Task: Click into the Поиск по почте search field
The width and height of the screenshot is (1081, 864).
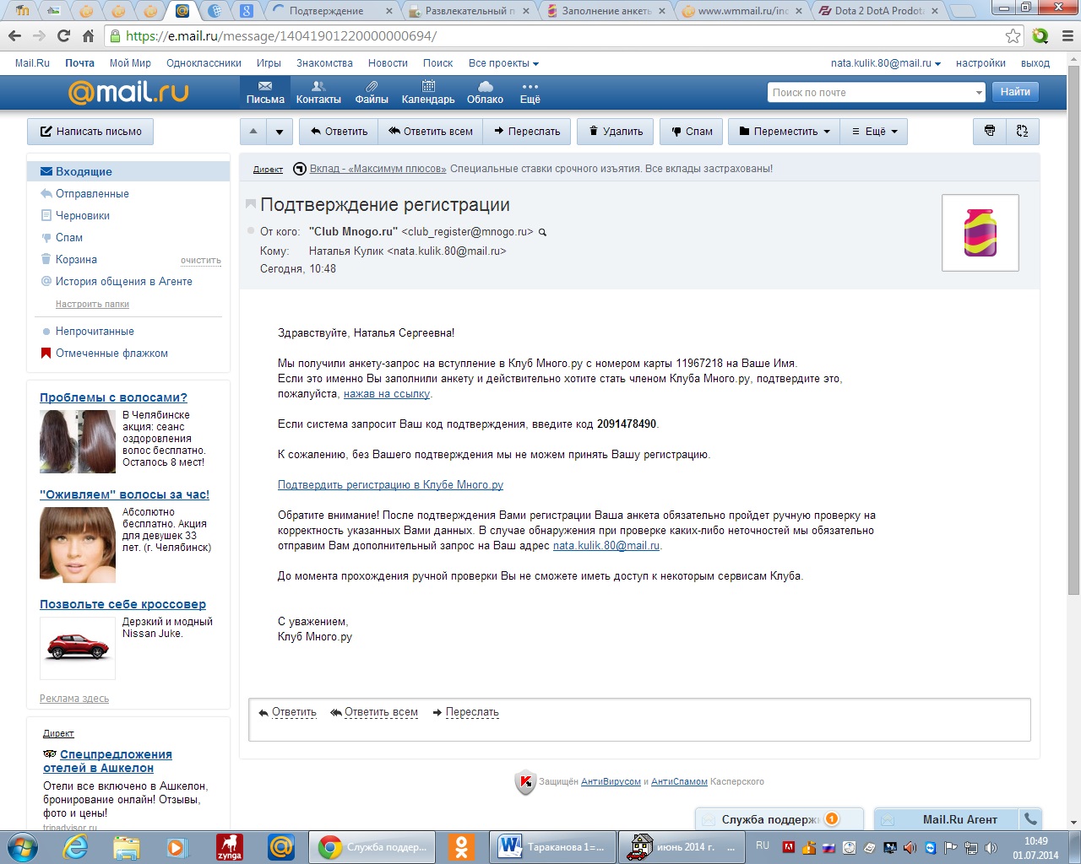Action: coord(870,93)
